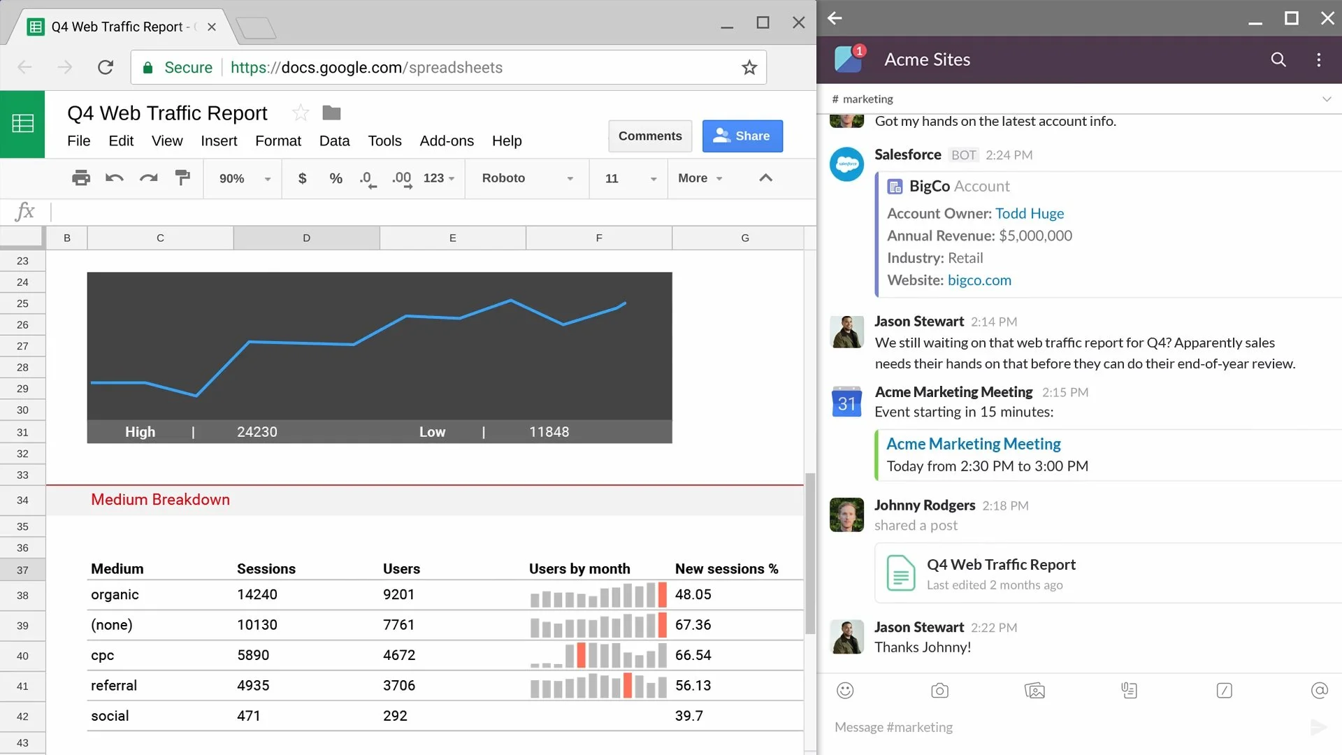Open the Format menu
Viewport: 1342px width, 755px height.
277,141
